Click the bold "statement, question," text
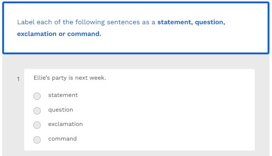Image resolution: width=272 pixels, height=156 pixels. tap(191, 22)
